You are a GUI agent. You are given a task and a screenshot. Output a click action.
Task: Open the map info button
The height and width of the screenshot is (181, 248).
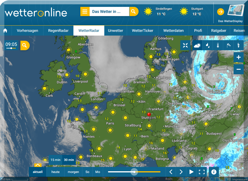click(214, 172)
